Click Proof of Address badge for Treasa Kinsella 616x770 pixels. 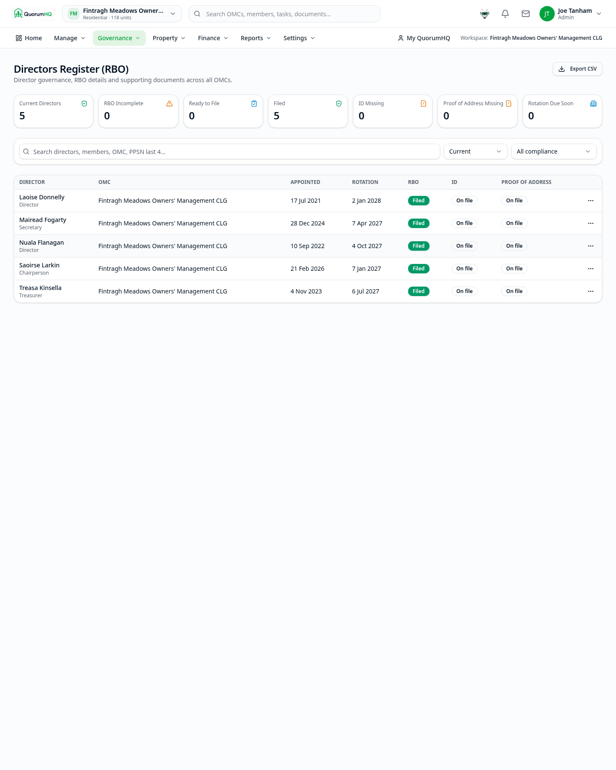point(514,291)
